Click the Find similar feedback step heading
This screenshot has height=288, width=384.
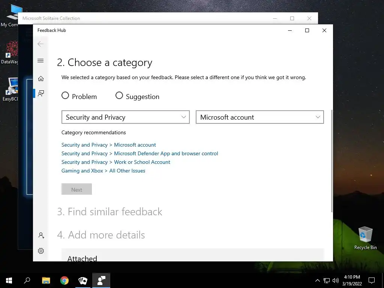click(109, 212)
